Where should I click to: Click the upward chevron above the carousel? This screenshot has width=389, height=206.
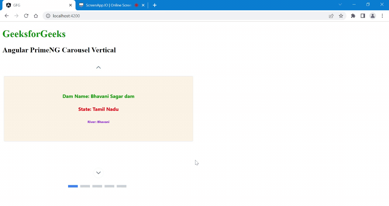[98, 67]
